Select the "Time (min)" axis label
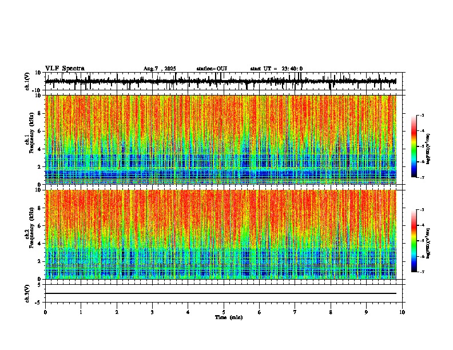The height and width of the screenshot is (350, 453). [229, 317]
